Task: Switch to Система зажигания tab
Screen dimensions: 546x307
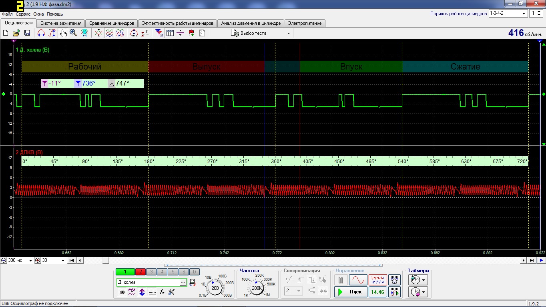Action: pyautogui.click(x=61, y=23)
